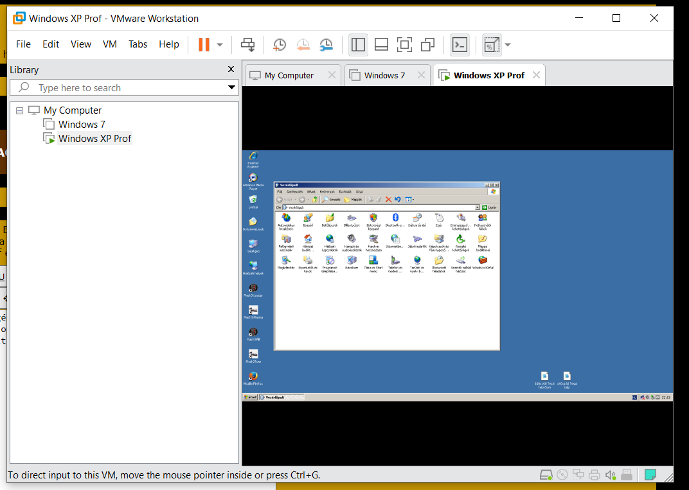The width and height of the screenshot is (689, 490).
Task: Click the USB device status icon
Action: (627, 475)
